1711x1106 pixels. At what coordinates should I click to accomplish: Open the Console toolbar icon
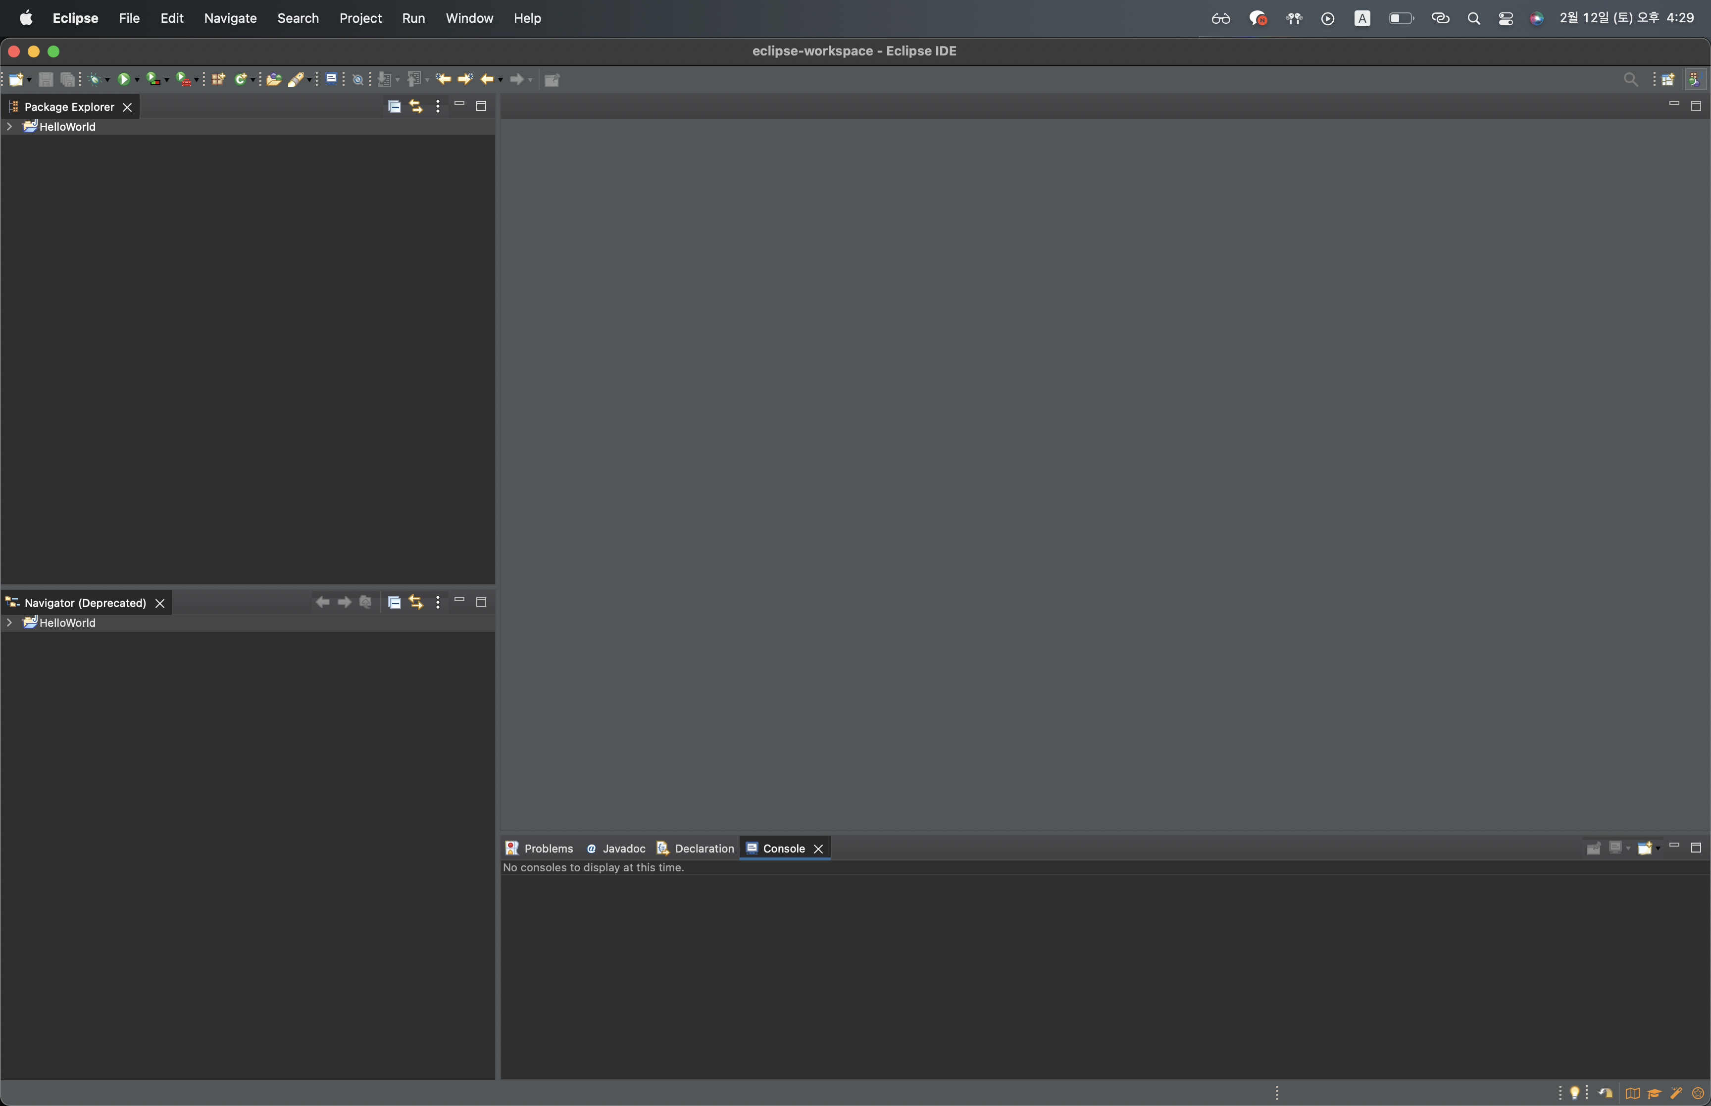point(331,79)
